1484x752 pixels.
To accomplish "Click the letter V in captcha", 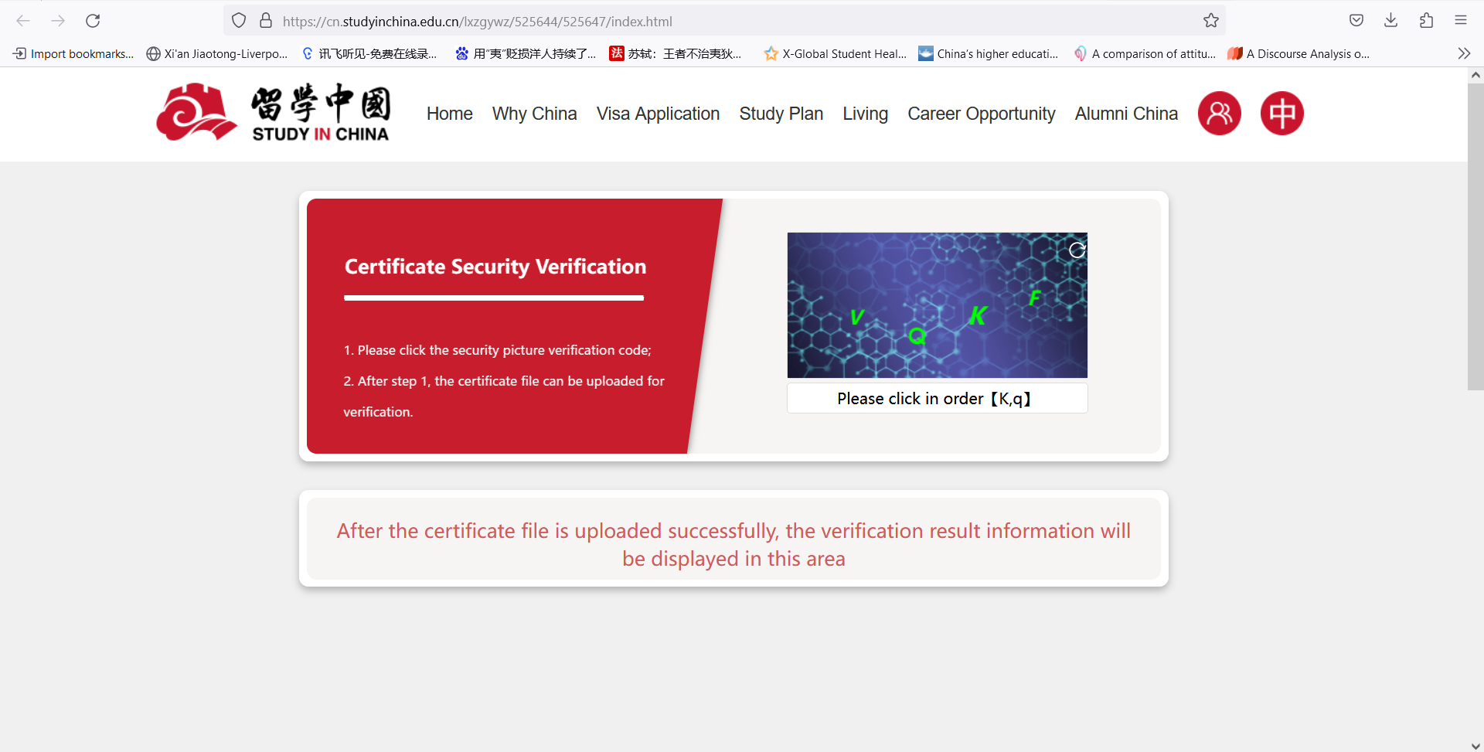I will point(856,317).
